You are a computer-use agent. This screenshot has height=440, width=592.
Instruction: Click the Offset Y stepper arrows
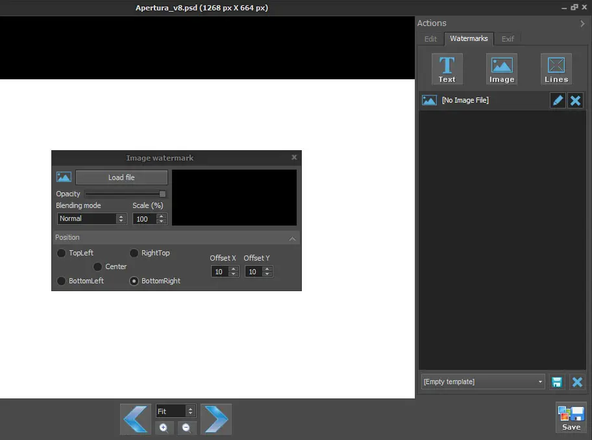point(267,272)
